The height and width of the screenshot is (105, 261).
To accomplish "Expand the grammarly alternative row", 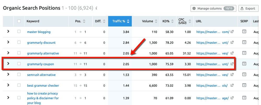I will pos(8,53).
